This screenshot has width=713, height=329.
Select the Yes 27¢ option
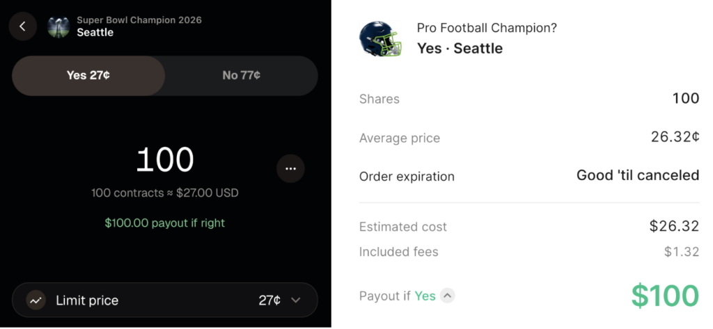point(88,75)
